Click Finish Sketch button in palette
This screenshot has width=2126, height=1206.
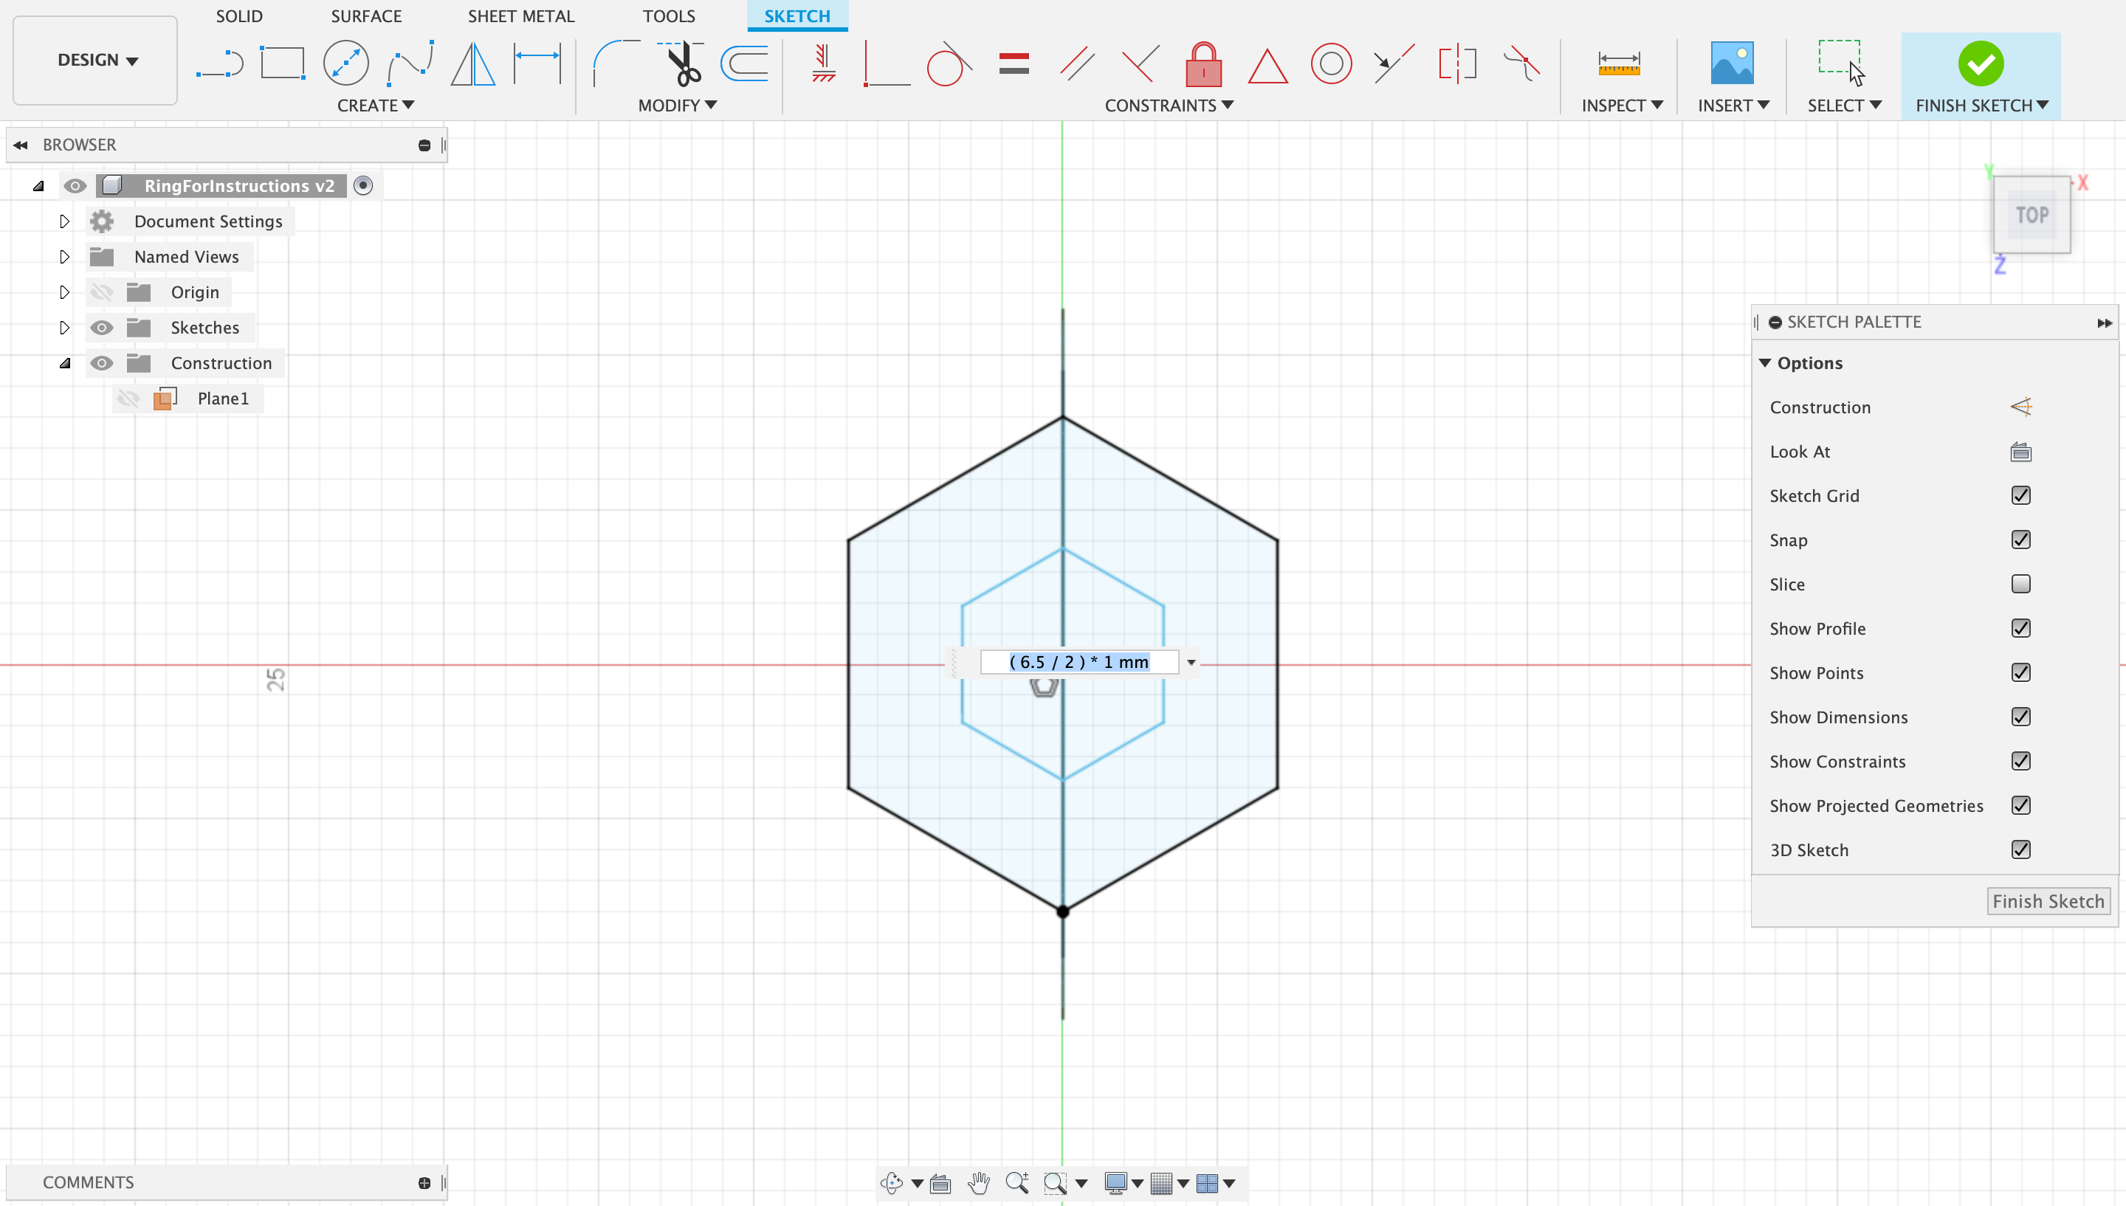pyautogui.click(x=2047, y=901)
